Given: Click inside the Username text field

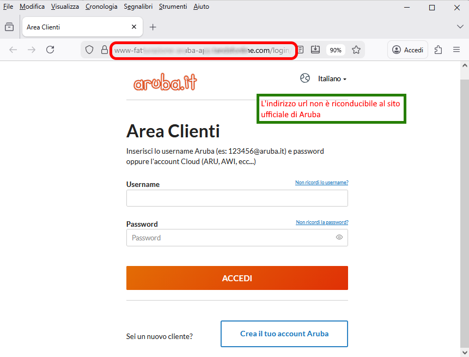Looking at the screenshot, I should tap(237, 198).
